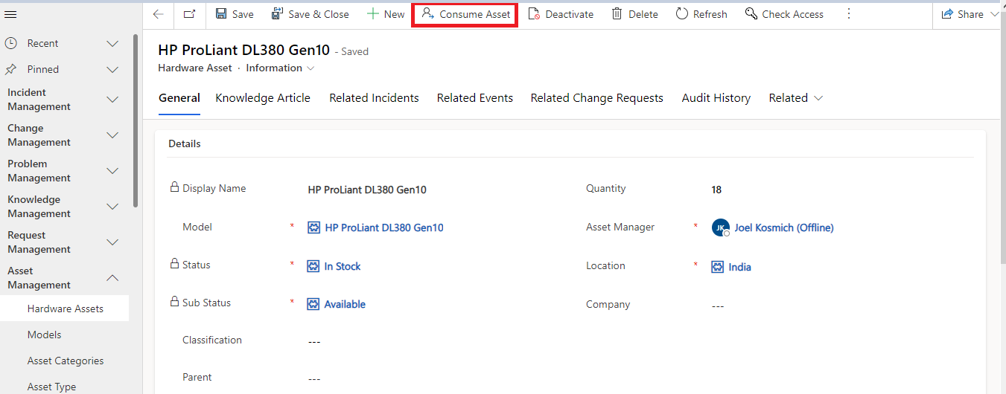
Task: Click the Sub Status lock icon
Action: (175, 301)
